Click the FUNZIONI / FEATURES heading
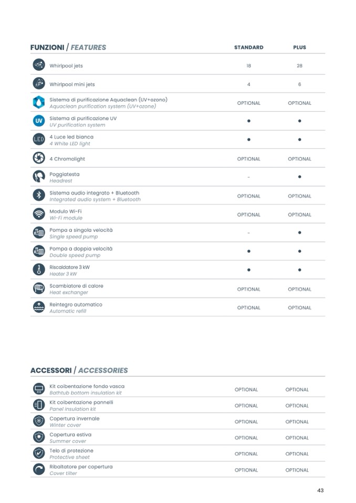 click(68, 47)
